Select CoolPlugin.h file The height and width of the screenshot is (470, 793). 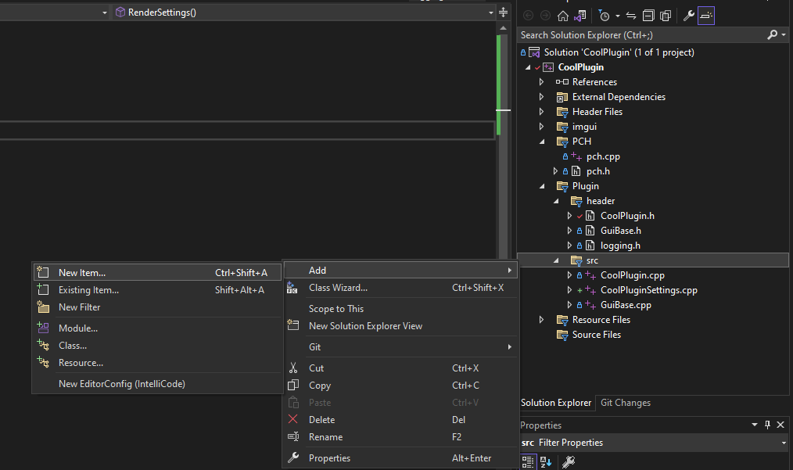point(627,216)
